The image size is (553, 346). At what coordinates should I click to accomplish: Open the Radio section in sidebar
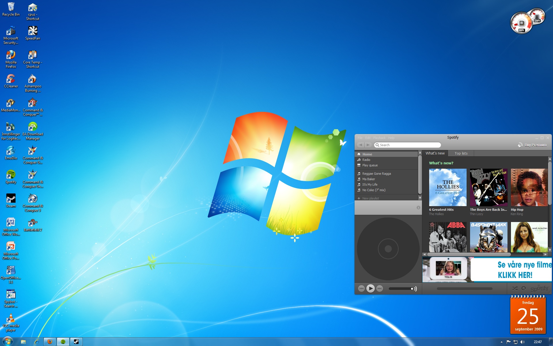[x=366, y=160]
